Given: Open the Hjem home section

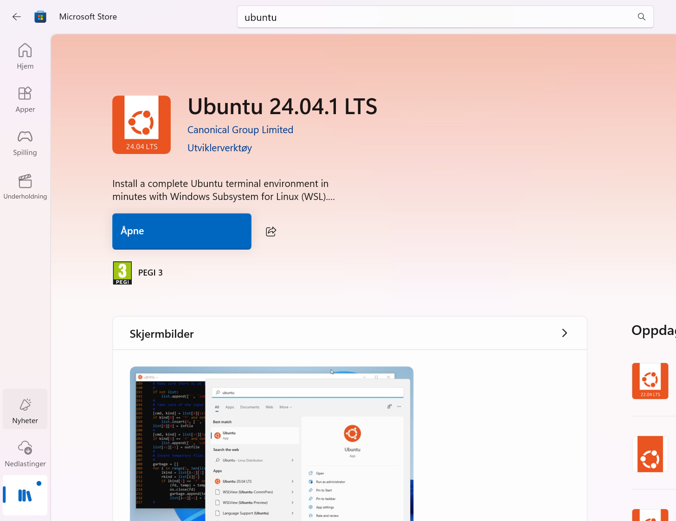Looking at the screenshot, I should pos(25,57).
